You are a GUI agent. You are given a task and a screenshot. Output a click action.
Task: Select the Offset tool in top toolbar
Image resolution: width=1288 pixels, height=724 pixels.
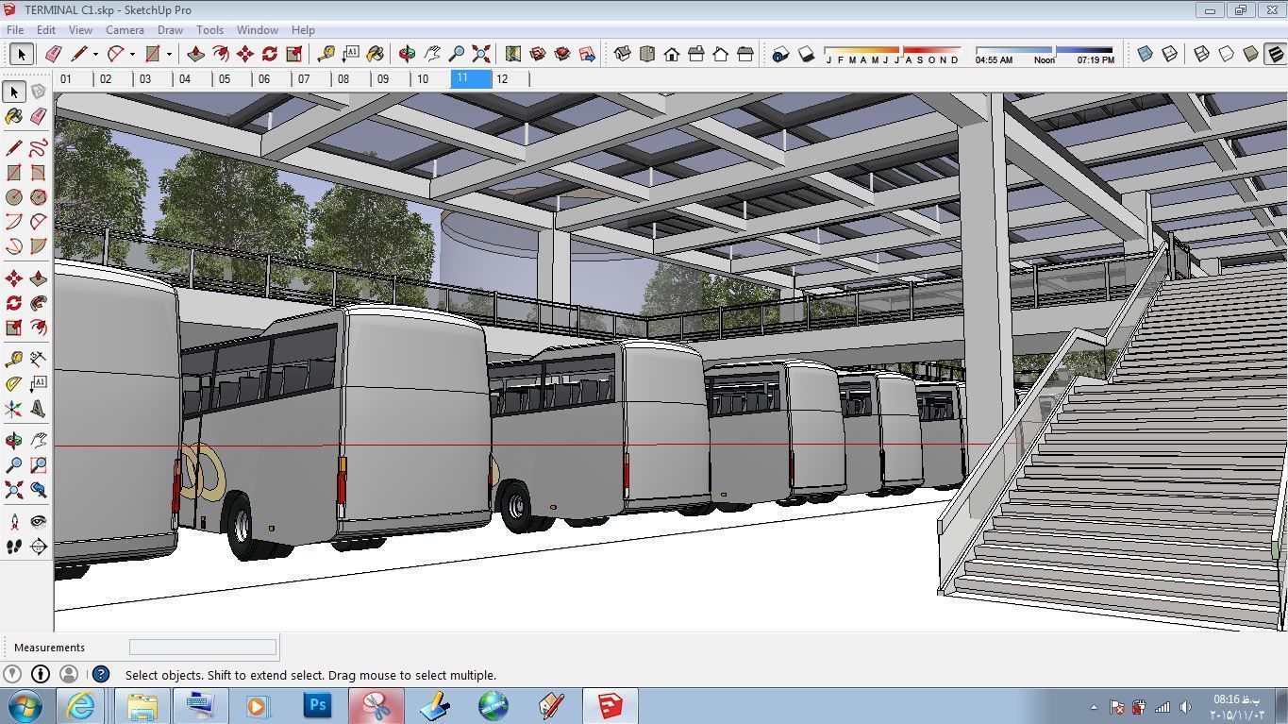221,54
